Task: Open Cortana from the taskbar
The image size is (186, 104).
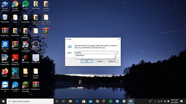Action: tap(57, 101)
